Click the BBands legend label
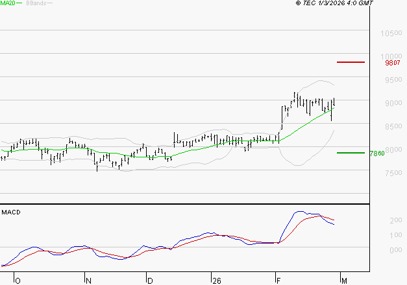Screen dimensions: 407x285 point(36,3)
